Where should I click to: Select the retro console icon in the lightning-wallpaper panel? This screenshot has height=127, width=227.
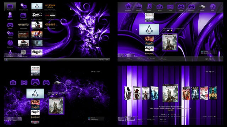coord(57,83)
